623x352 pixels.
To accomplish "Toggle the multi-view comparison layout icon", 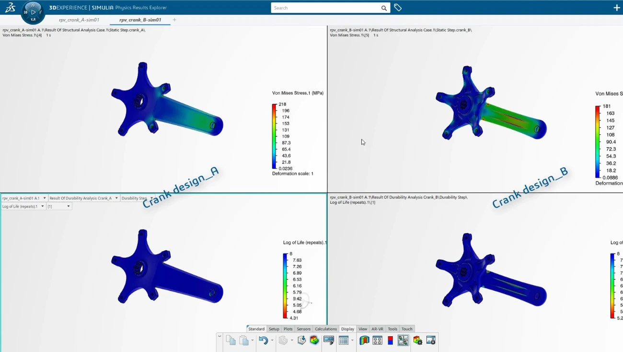I will tap(403, 340).
